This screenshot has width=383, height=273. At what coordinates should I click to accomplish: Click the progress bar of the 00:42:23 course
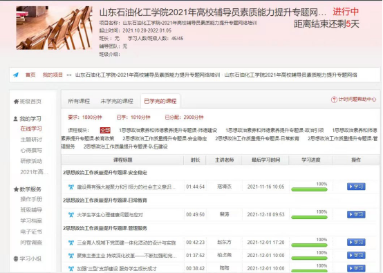click(309, 245)
